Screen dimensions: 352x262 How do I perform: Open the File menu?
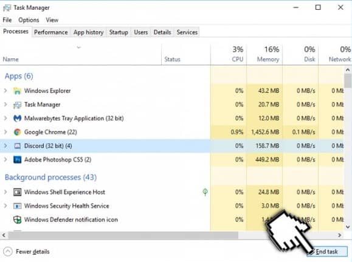(7, 20)
